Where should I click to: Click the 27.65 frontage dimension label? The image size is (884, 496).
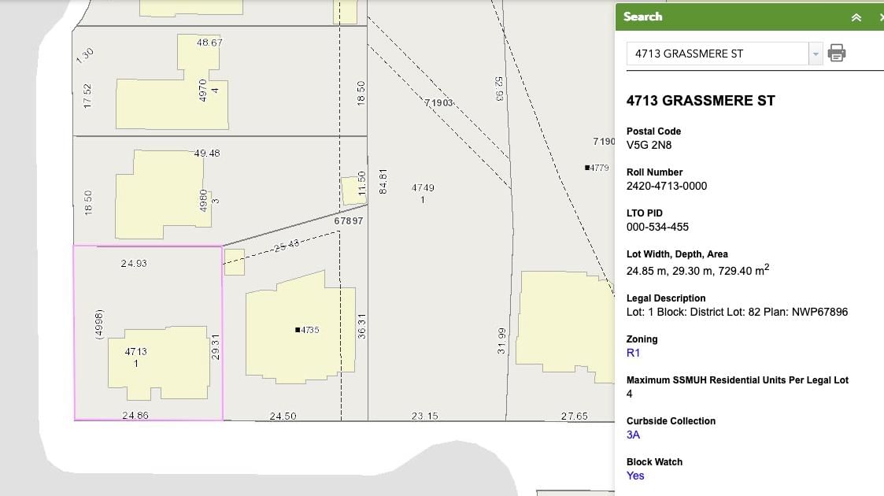pyautogui.click(x=575, y=416)
